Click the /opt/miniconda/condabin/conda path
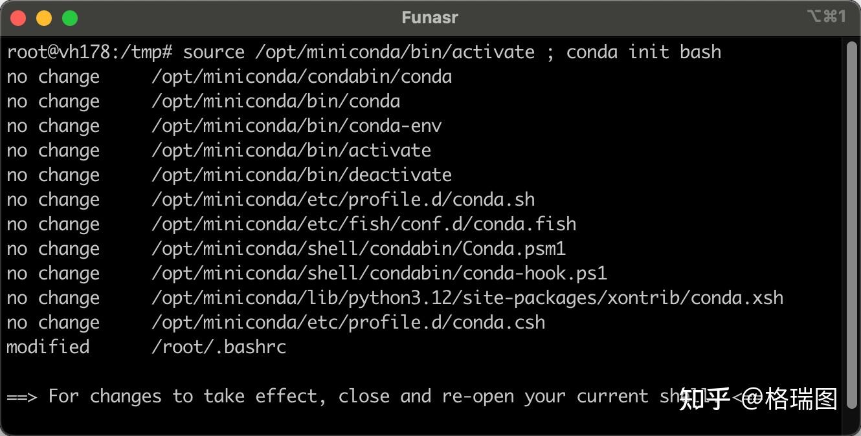 [x=302, y=77]
